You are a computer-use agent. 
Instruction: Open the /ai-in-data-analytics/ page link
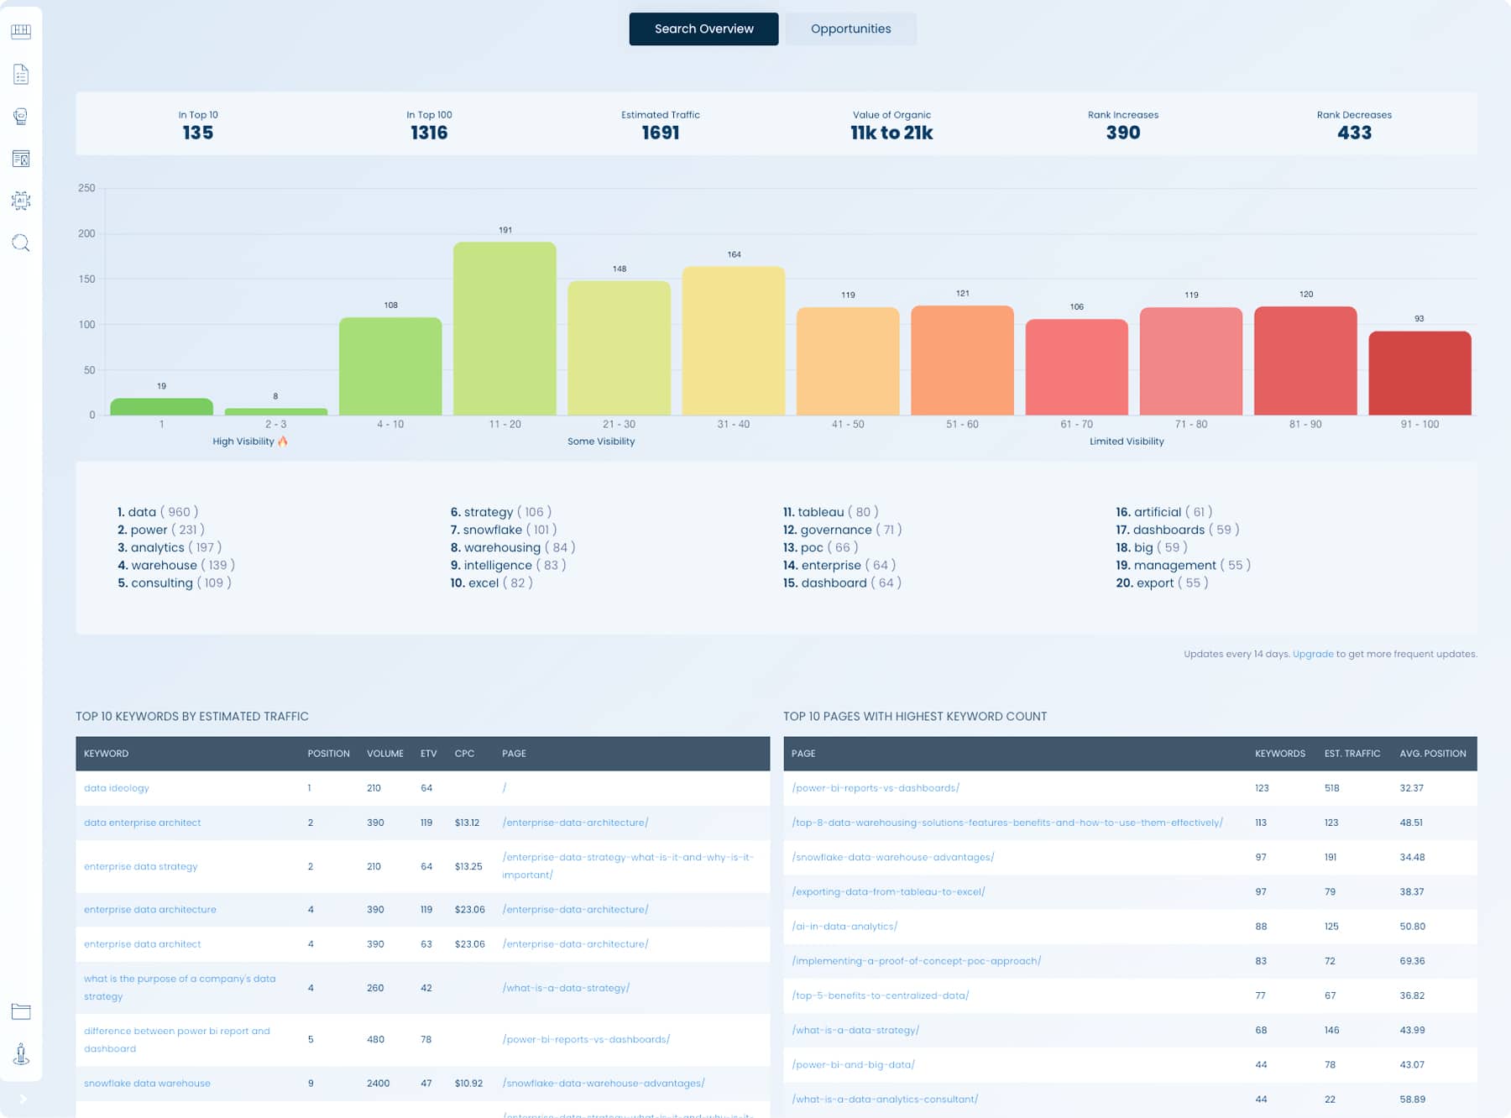[844, 927]
